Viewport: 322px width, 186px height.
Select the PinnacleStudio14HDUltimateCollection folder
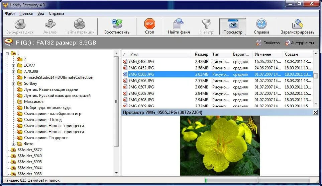point(59,77)
